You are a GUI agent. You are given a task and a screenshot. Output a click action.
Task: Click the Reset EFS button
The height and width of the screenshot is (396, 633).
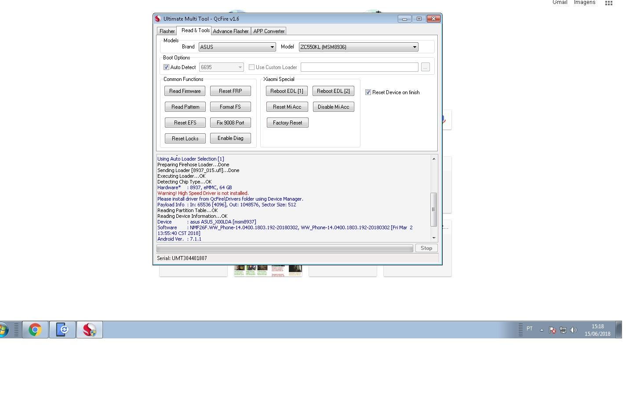pyautogui.click(x=185, y=123)
